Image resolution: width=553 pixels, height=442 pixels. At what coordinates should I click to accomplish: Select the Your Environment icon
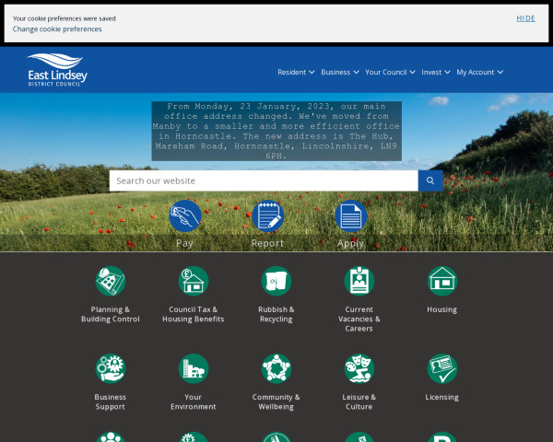(194, 368)
